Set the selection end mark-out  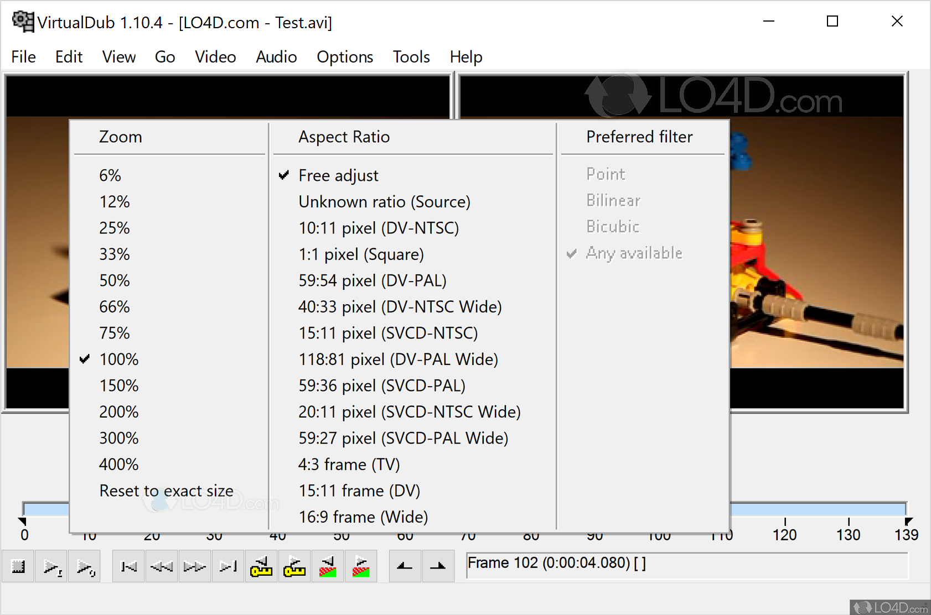coord(438,566)
